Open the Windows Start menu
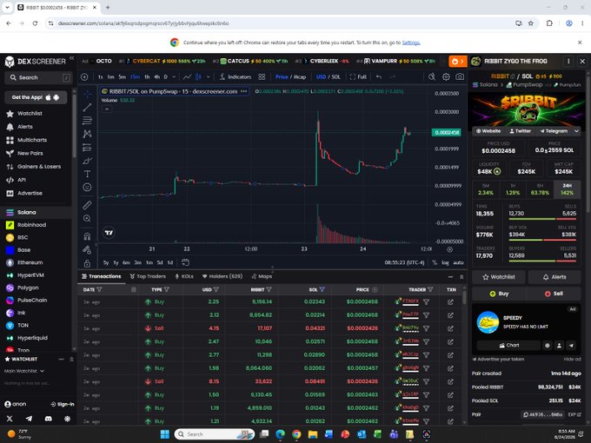Viewport: 591px width, 443px height. coord(165,434)
